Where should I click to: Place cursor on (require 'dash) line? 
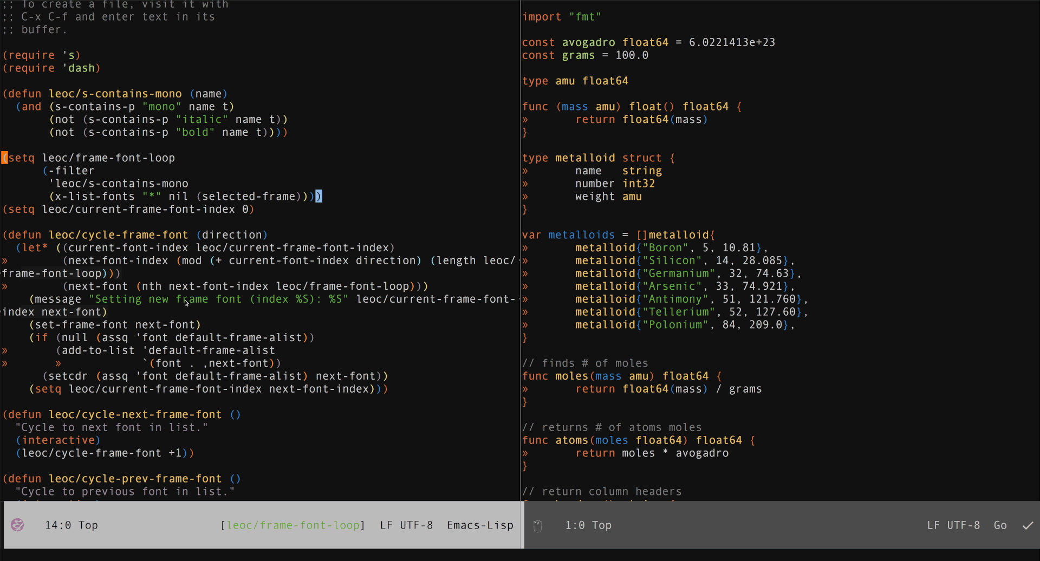(51, 68)
